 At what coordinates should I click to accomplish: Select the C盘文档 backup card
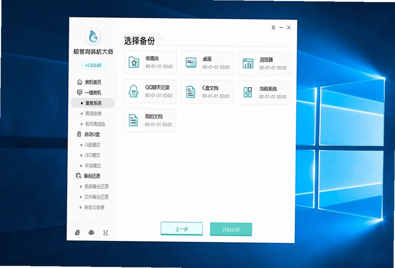[x=207, y=92]
